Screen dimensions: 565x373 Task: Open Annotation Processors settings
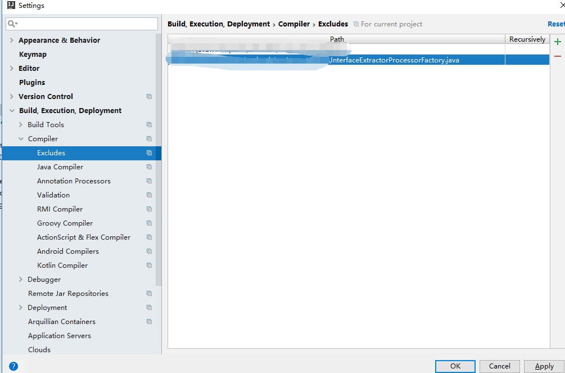pyautogui.click(x=74, y=181)
